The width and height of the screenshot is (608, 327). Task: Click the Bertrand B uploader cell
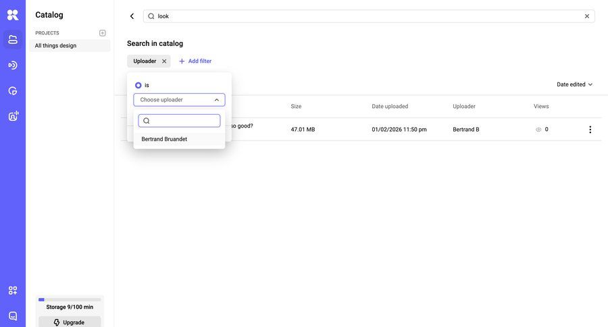[x=465, y=130]
